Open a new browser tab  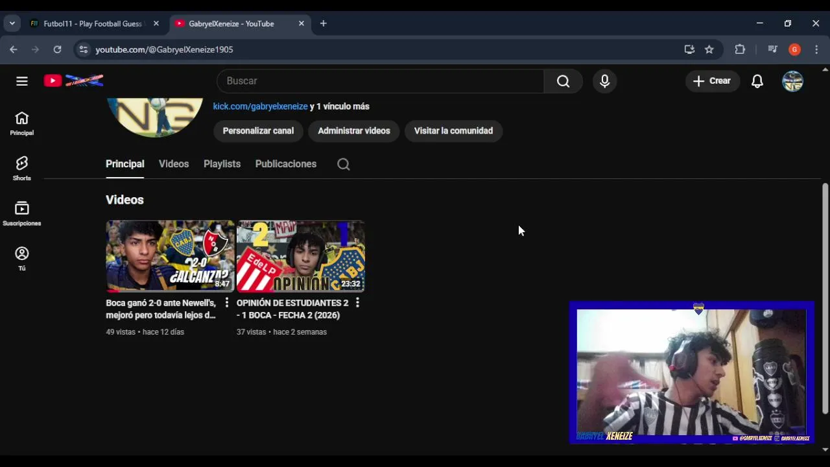point(324,23)
